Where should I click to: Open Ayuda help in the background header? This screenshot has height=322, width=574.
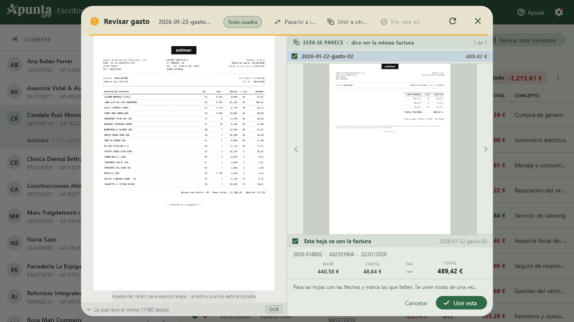(531, 13)
